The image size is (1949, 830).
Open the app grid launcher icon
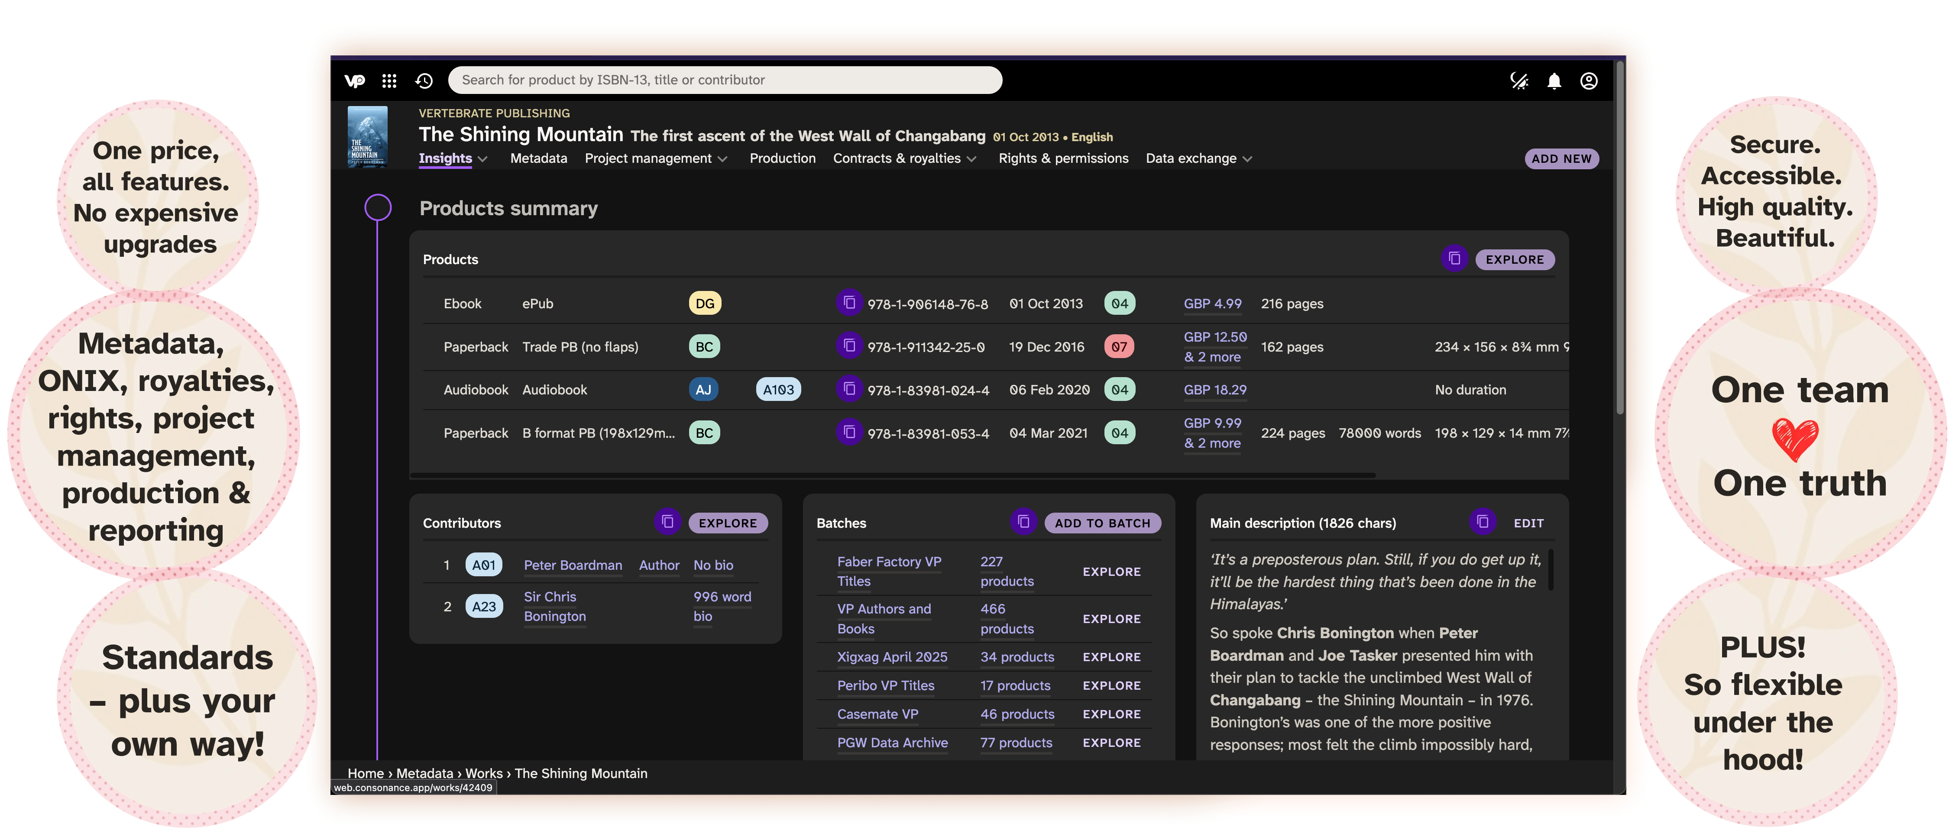coord(389,80)
